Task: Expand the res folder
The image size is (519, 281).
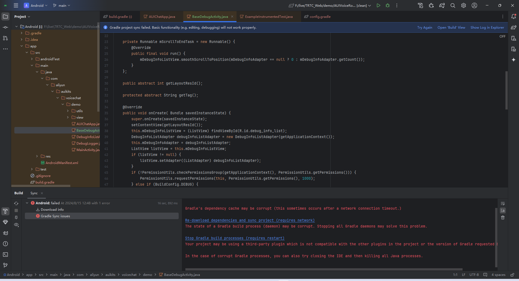Action: (x=37, y=156)
